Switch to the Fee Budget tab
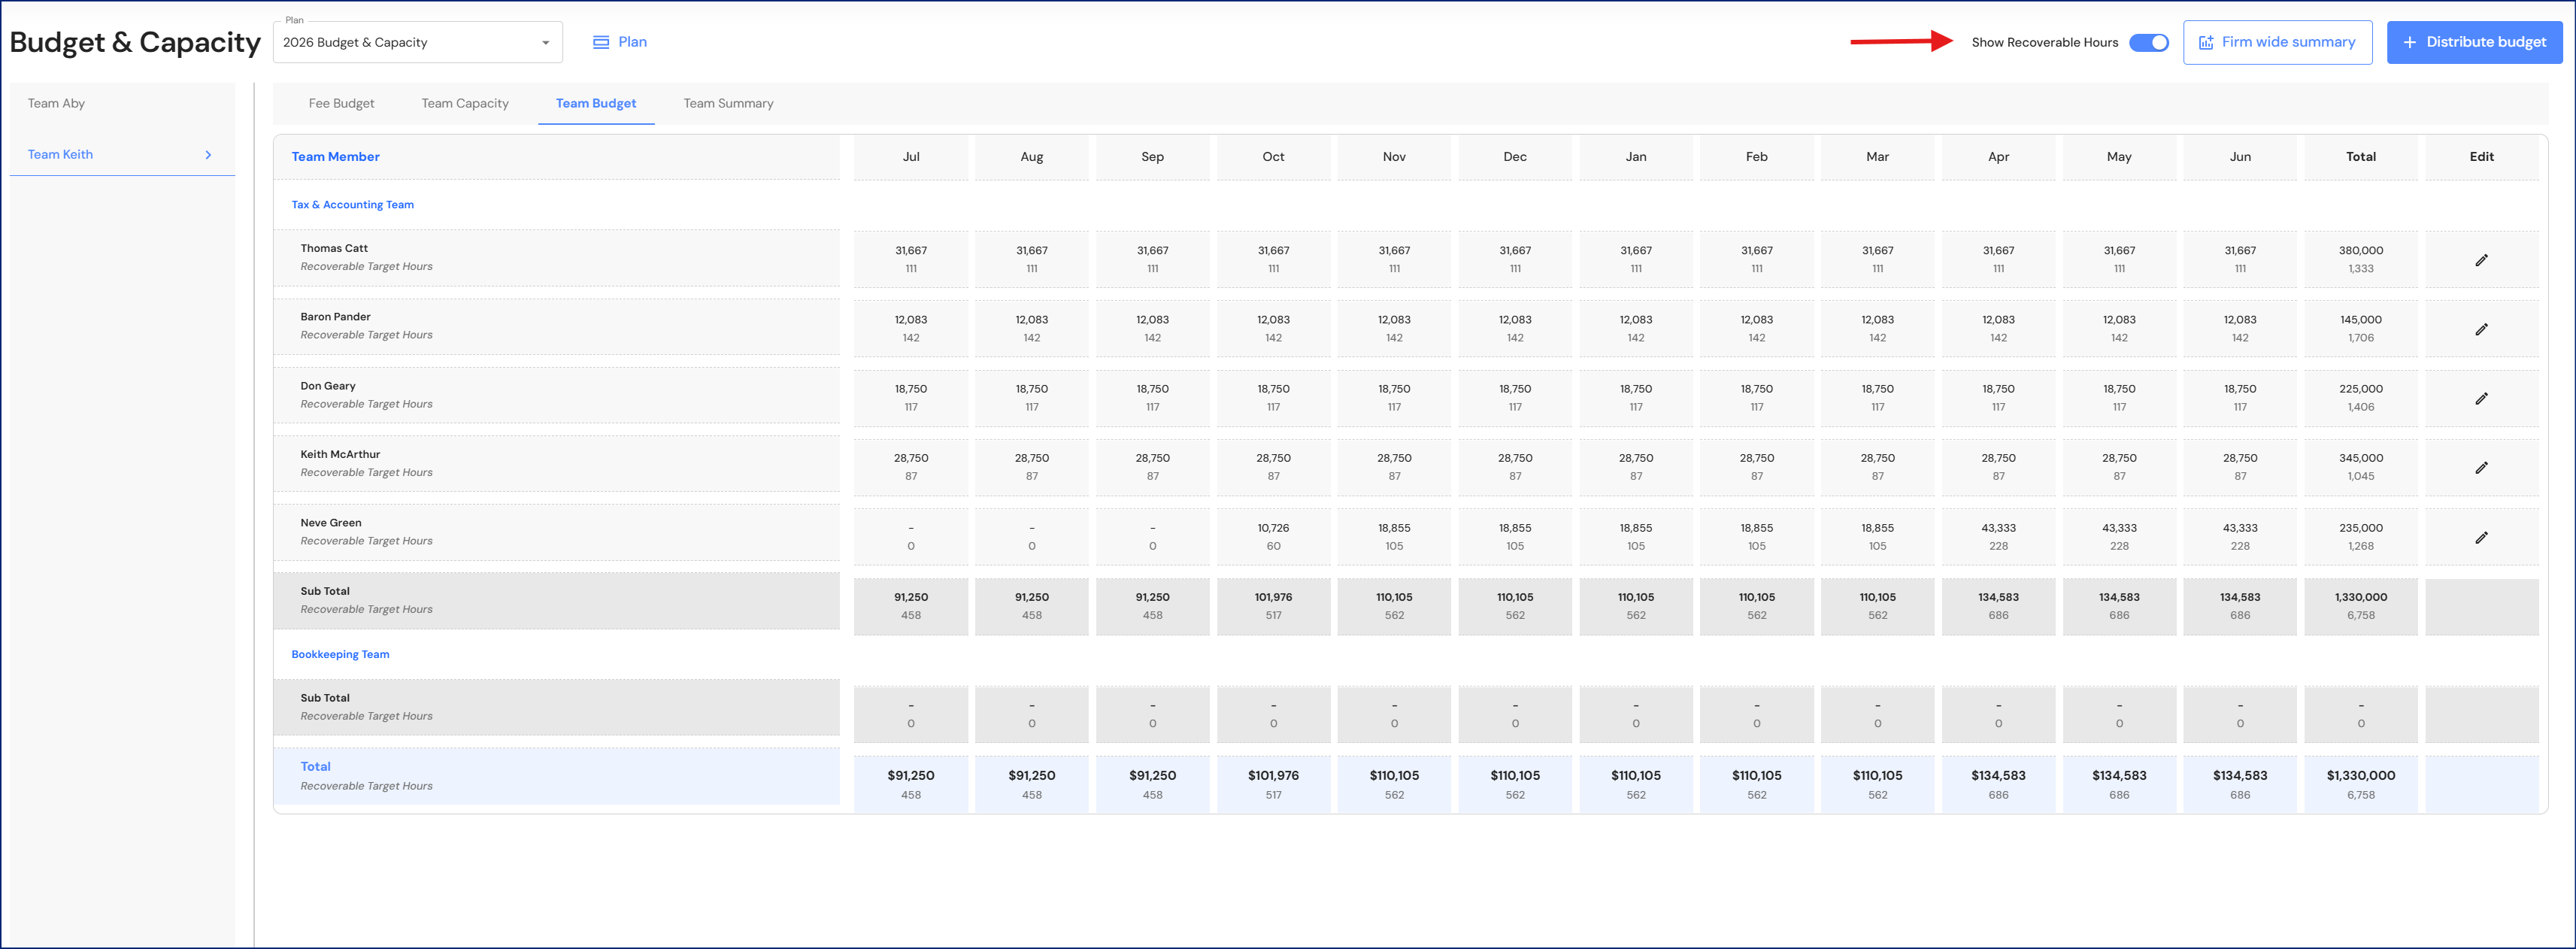Viewport: 2576px width, 949px height. coord(341,103)
